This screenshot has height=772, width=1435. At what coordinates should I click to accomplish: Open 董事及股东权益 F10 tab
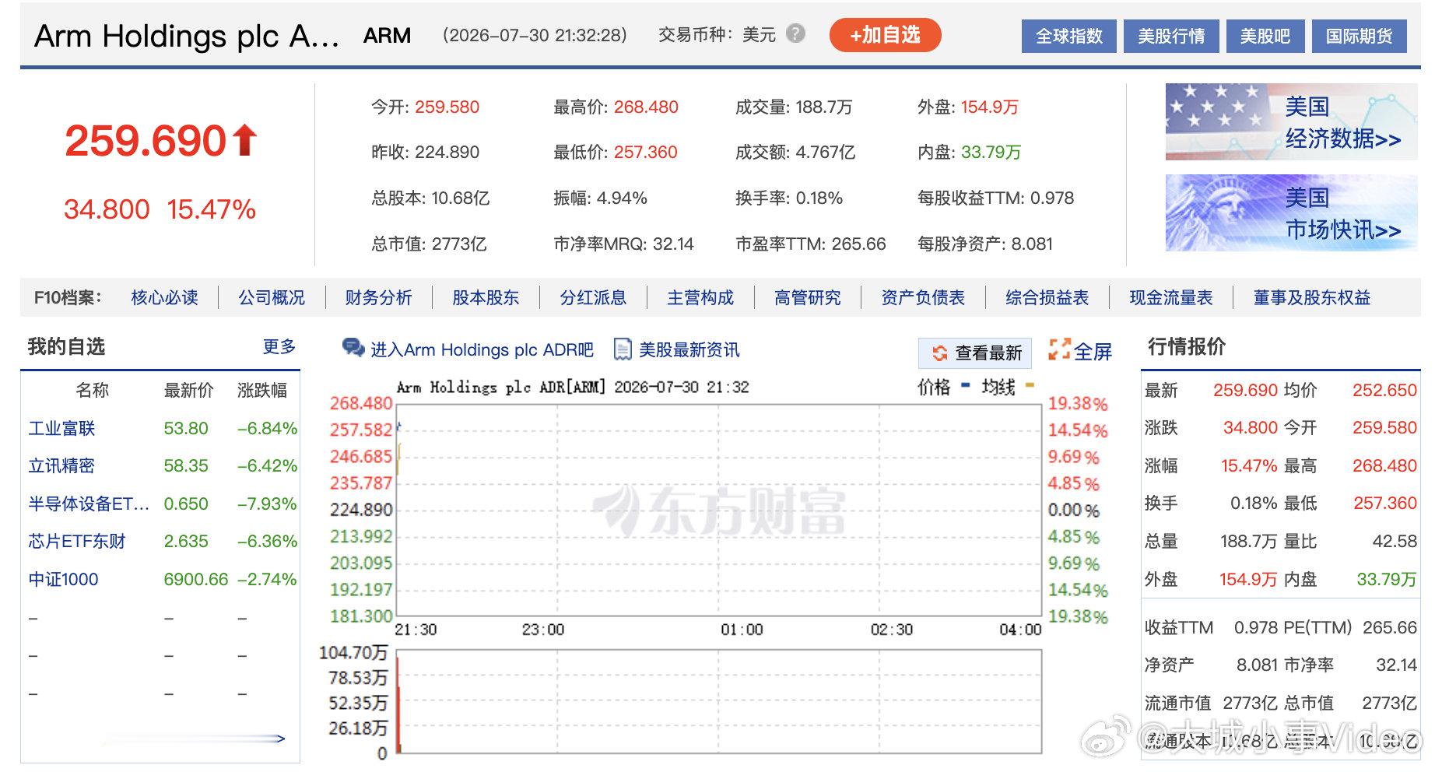1312,297
